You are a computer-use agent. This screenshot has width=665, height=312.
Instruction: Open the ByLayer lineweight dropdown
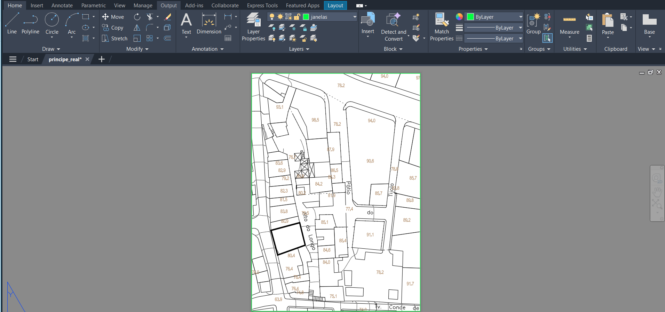pos(521,27)
